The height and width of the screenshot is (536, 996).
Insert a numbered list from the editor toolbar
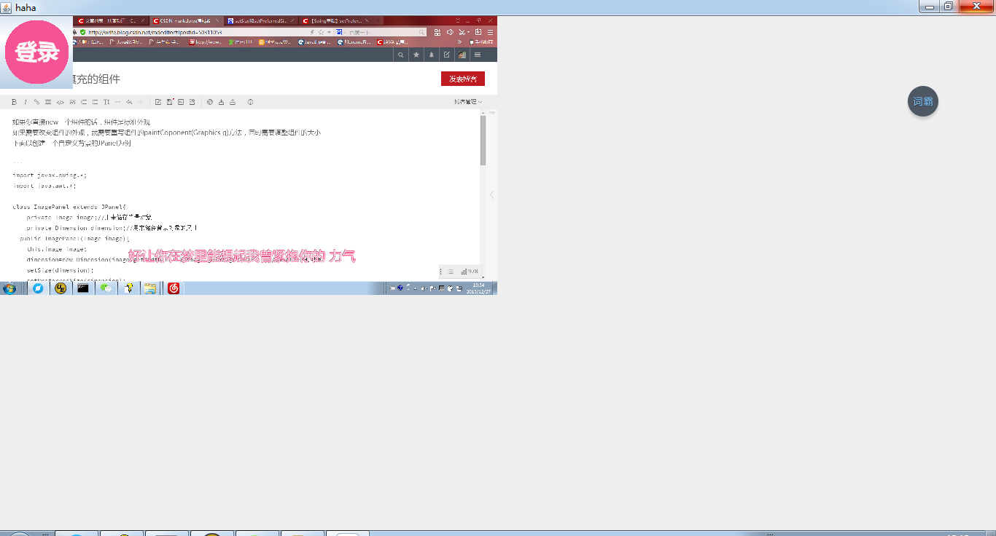point(84,102)
